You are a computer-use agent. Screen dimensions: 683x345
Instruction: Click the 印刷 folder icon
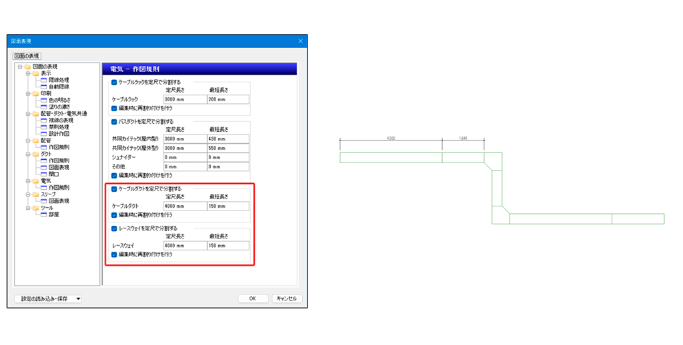click(36, 93)
